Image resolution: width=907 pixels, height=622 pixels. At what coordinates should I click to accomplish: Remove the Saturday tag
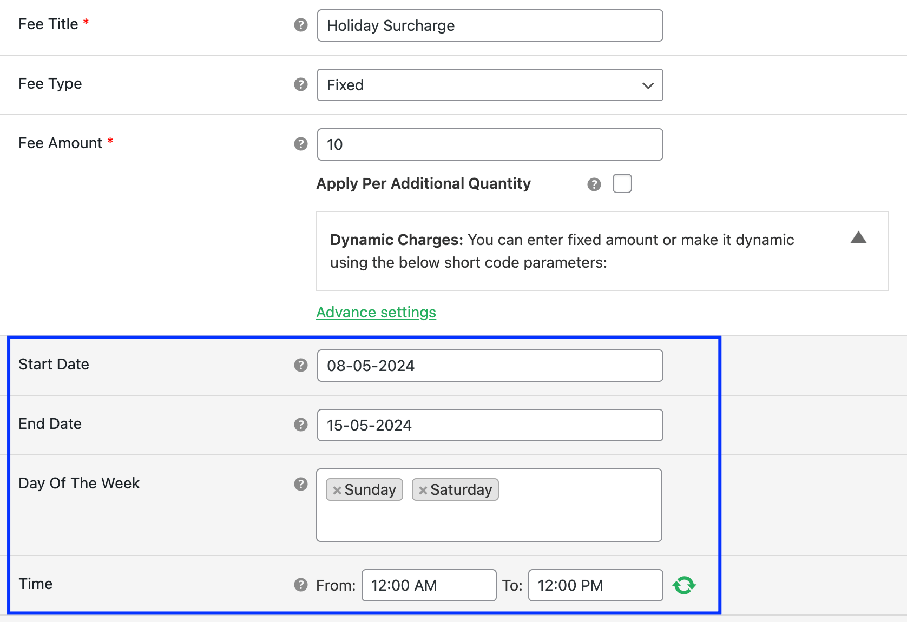(x=424, y=490)
